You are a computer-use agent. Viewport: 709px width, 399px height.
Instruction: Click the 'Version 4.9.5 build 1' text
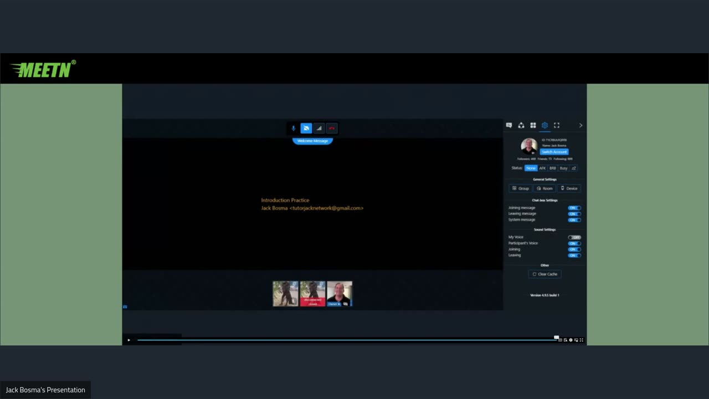pyautogui.click(x=544, y=295)
